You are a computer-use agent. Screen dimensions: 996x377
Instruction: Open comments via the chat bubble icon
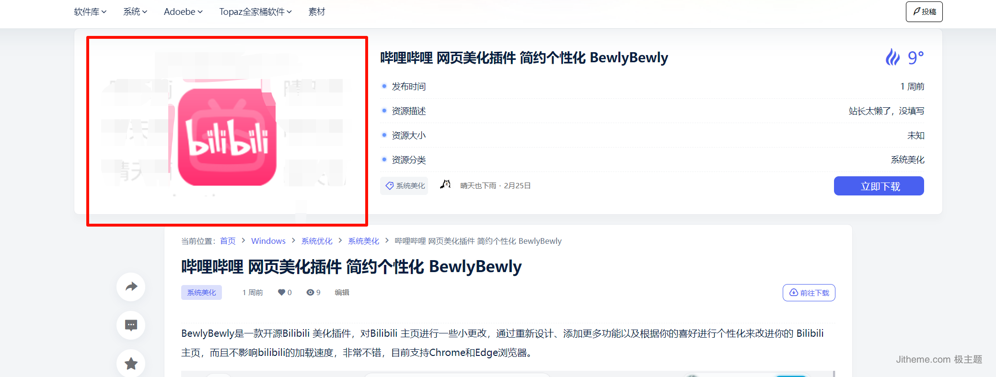(x=131, y=325)
